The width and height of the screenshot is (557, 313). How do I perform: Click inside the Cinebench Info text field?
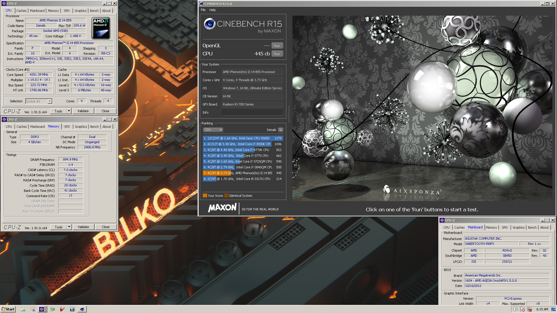click(x=252, y=112)
